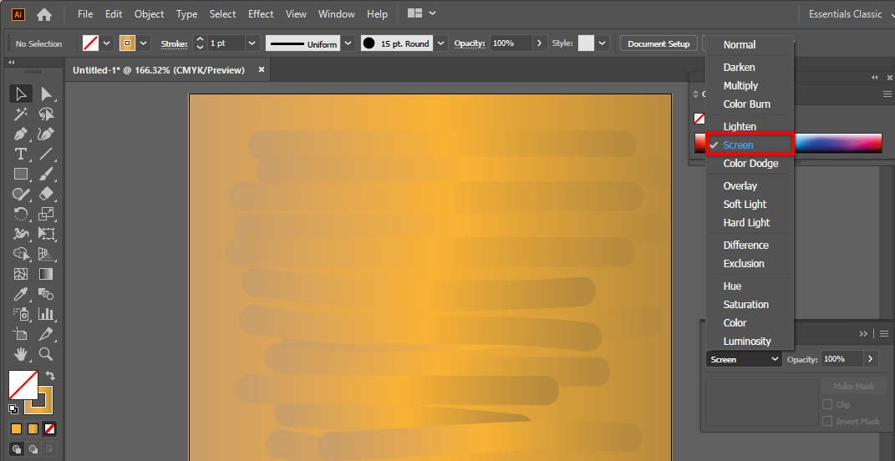Select the Eyedropper tool
The height and width of the screenshot is (461, 895).
[21, 294]
